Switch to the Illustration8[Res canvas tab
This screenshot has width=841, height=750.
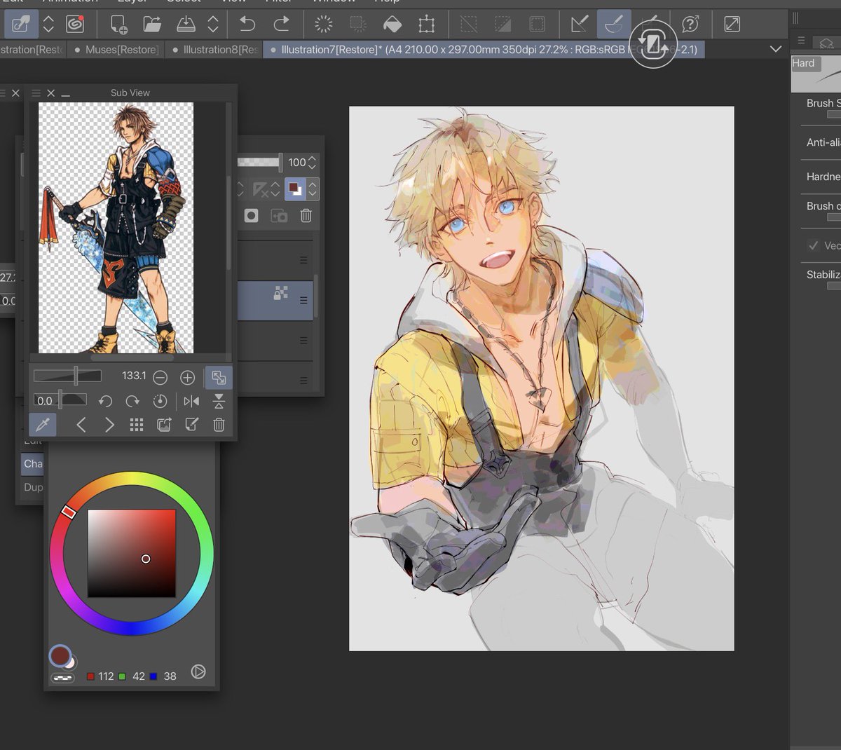click(214, 50)
